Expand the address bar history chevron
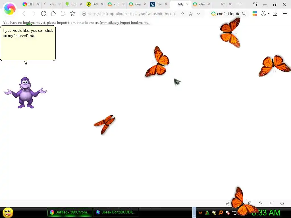291x218 pixels. [x=198, y=14]
